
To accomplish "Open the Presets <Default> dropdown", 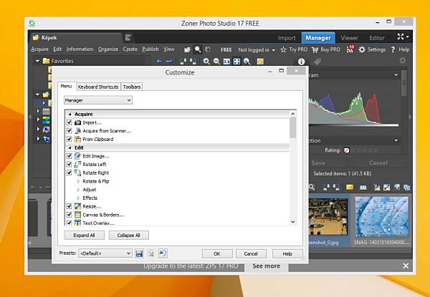I will click(105, 253).
